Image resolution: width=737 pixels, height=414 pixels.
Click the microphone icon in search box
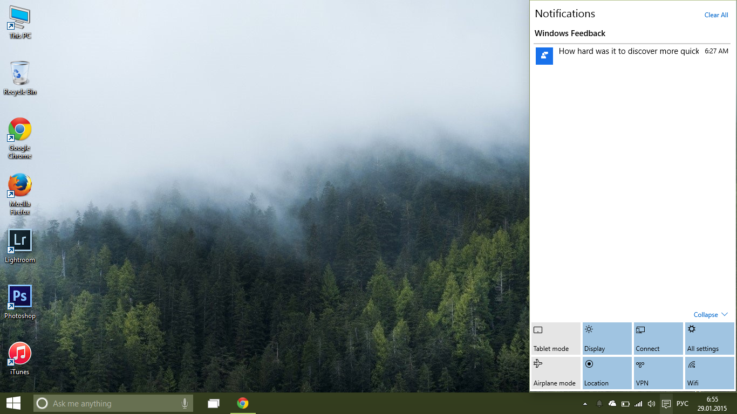pyautogui.click(x=185, y=403)
